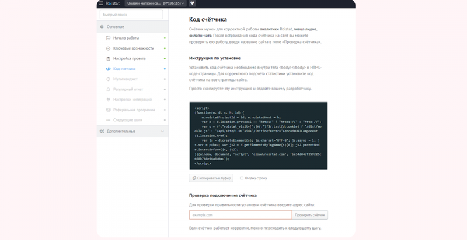Click the Быстрый поиск search field
Viewport: 467px width, 240px height.
[131, 15]
